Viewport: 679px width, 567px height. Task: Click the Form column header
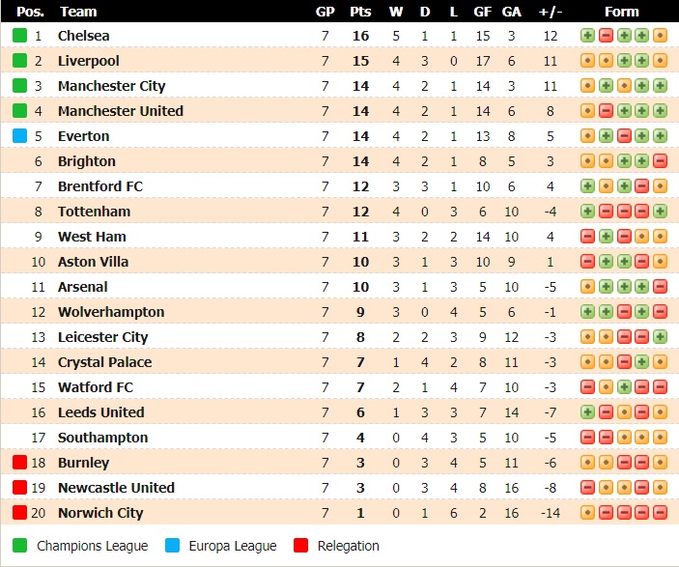click(621, 12)
